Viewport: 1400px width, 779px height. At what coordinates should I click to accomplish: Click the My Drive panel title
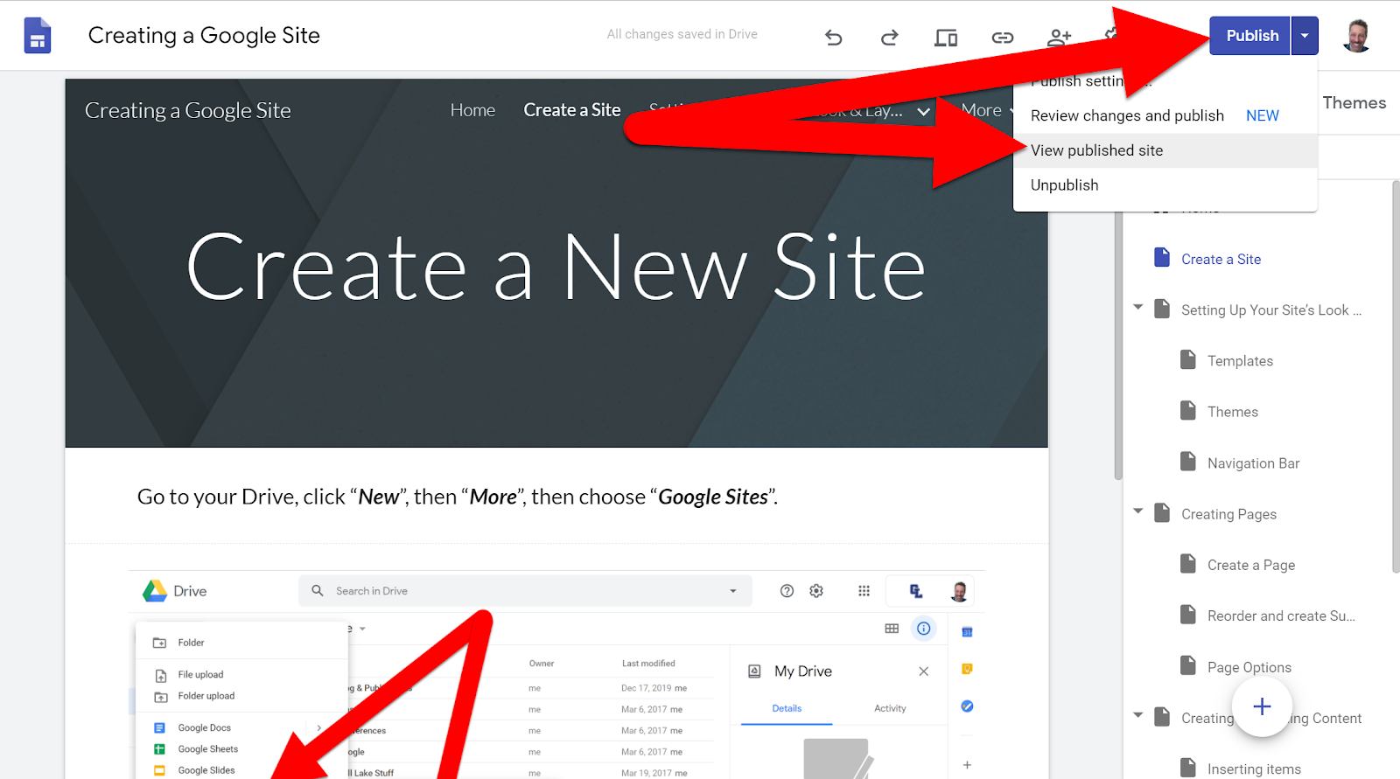(x=803, y=671)
